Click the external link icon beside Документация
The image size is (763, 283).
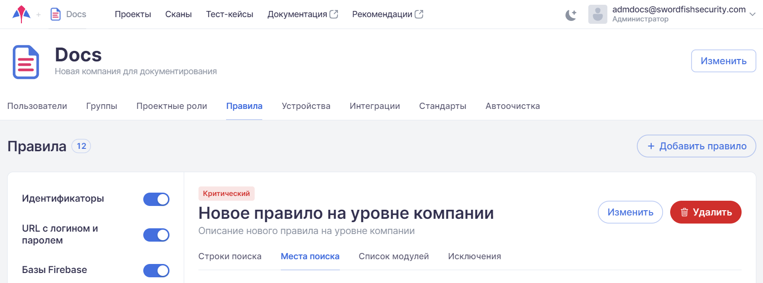coord(334,14)
